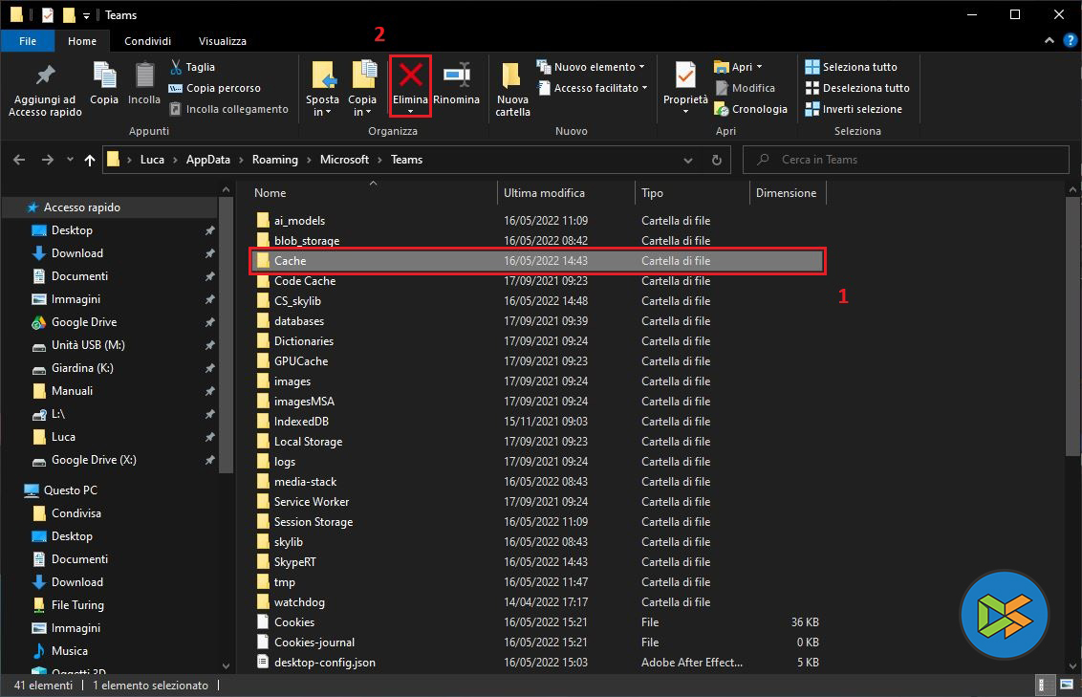
Task: Click the up-arrow parent folder button
Action: [x=90, y=160]
